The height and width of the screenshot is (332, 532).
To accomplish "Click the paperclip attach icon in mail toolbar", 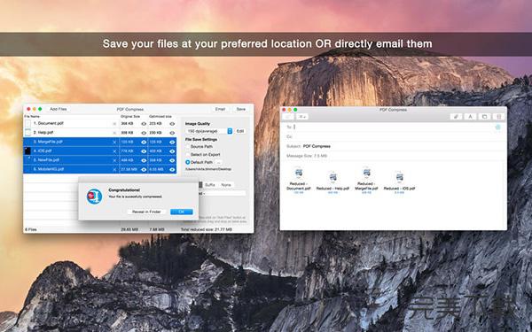I will coord(456,117).
